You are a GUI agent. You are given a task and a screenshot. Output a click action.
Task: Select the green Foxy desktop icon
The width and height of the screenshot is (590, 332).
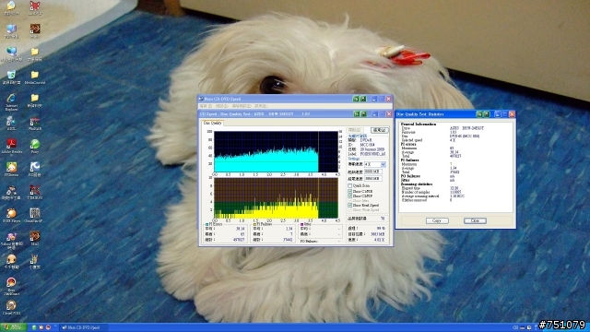tap(35, 147)
